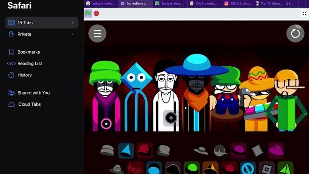The height and width of the screenshot is (174, 309).
Task: Mute the blue diamond-head character
Action: coord(136,97)
